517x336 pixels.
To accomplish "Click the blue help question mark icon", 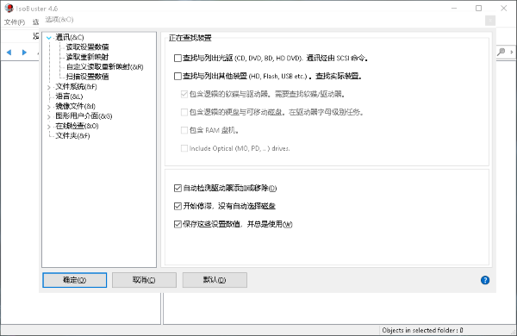I will [x=484, y=280].
